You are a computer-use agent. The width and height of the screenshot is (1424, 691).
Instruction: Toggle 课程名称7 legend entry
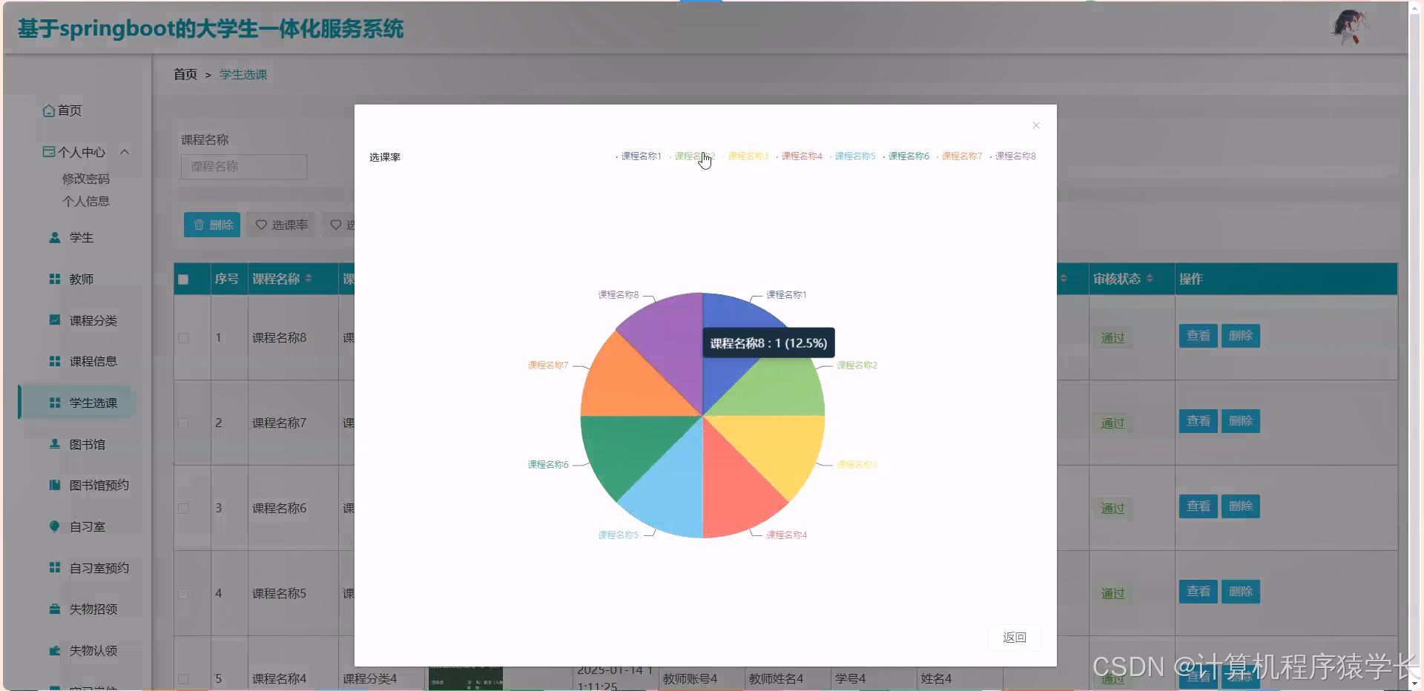tap(959, 156)
